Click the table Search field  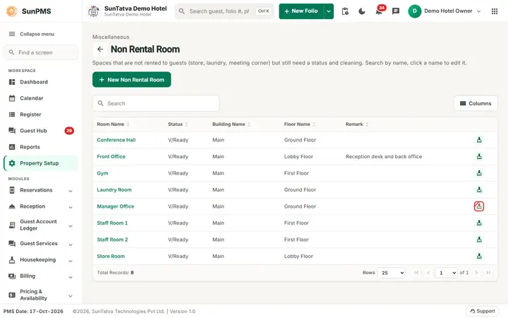point(156,103)
